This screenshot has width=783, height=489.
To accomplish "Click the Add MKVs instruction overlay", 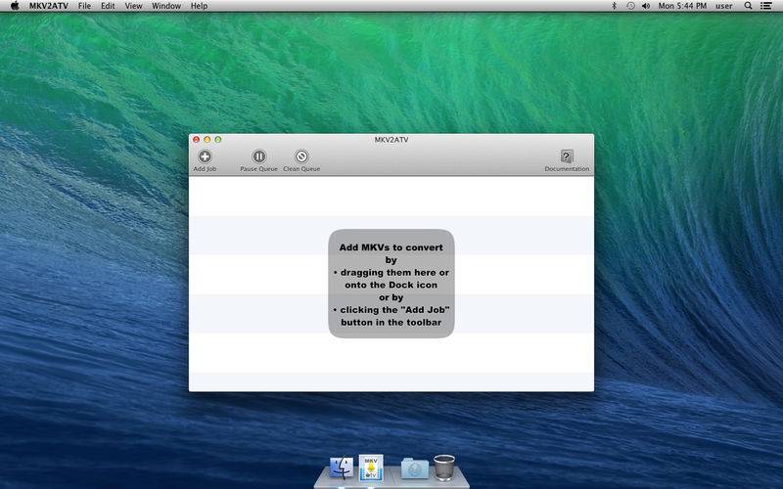I will pos(391,284).
